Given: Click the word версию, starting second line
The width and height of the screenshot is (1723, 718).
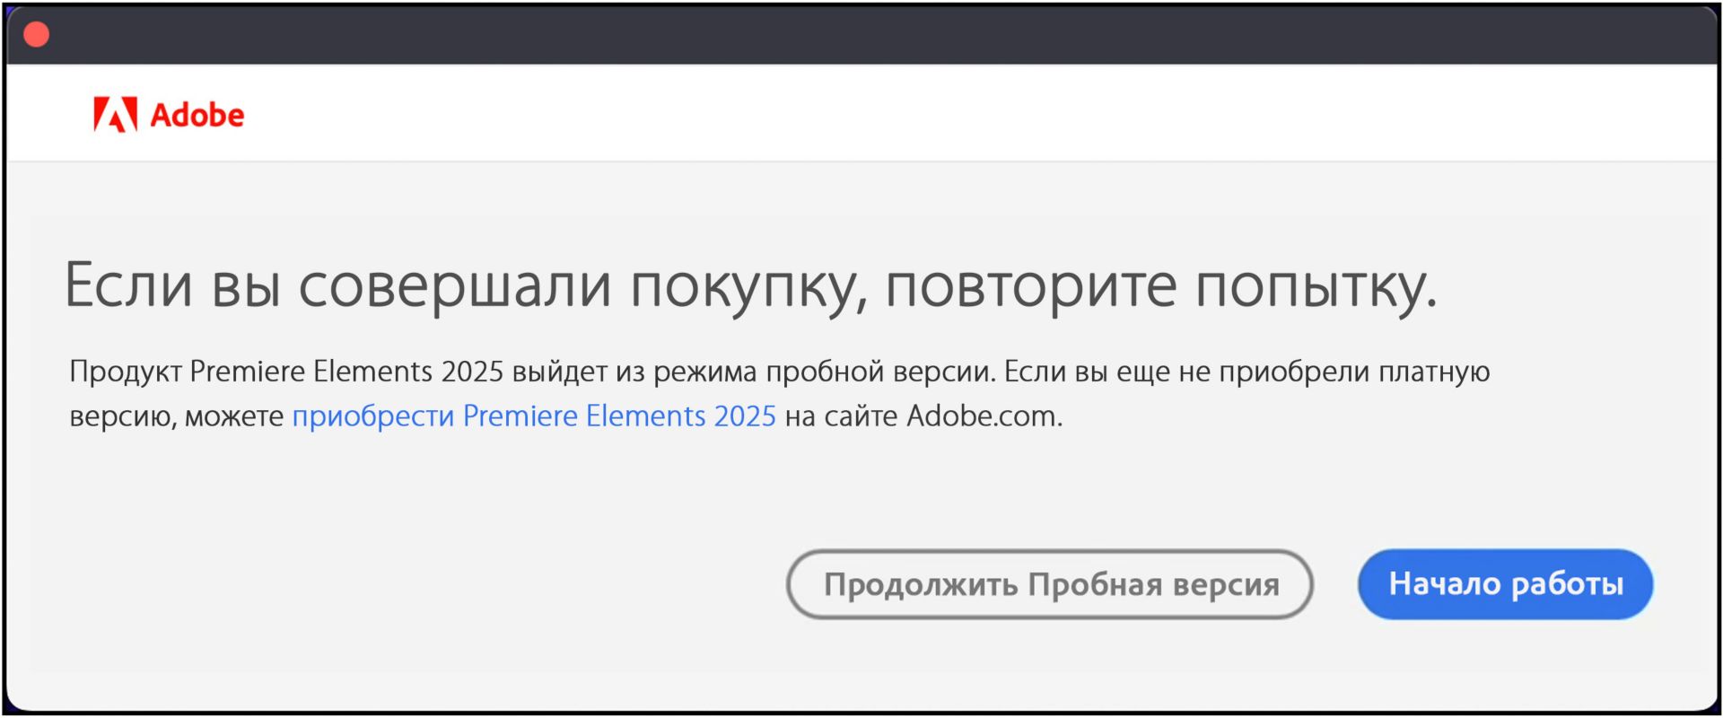Looking at the screenshot, I should click(x=123, y=417).
